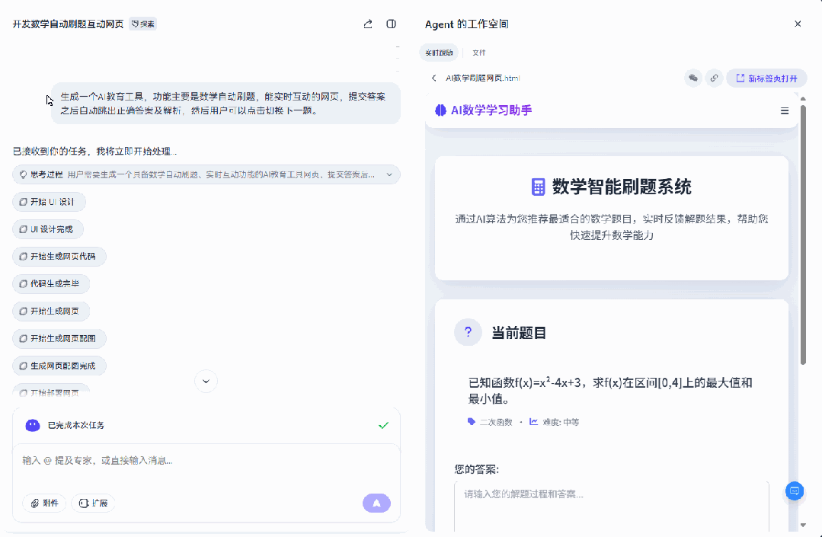Click the share conversation icon

pos(367,24)
